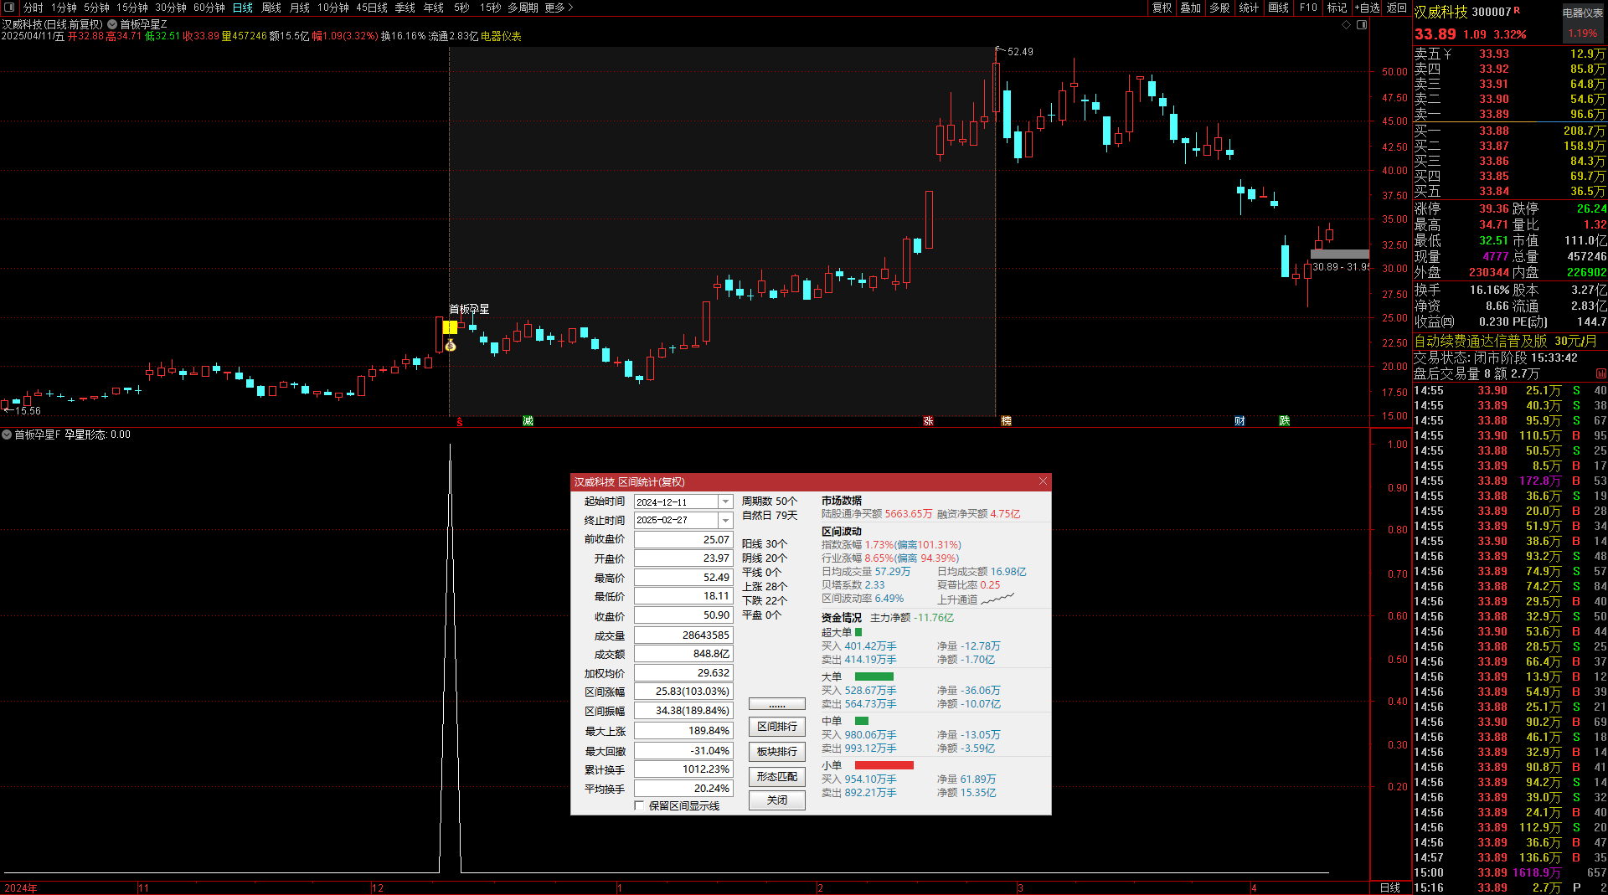The image size is (1608, 895).
Task: Click the 最高价 value field 52.49
Action: (x=683, y=578)
